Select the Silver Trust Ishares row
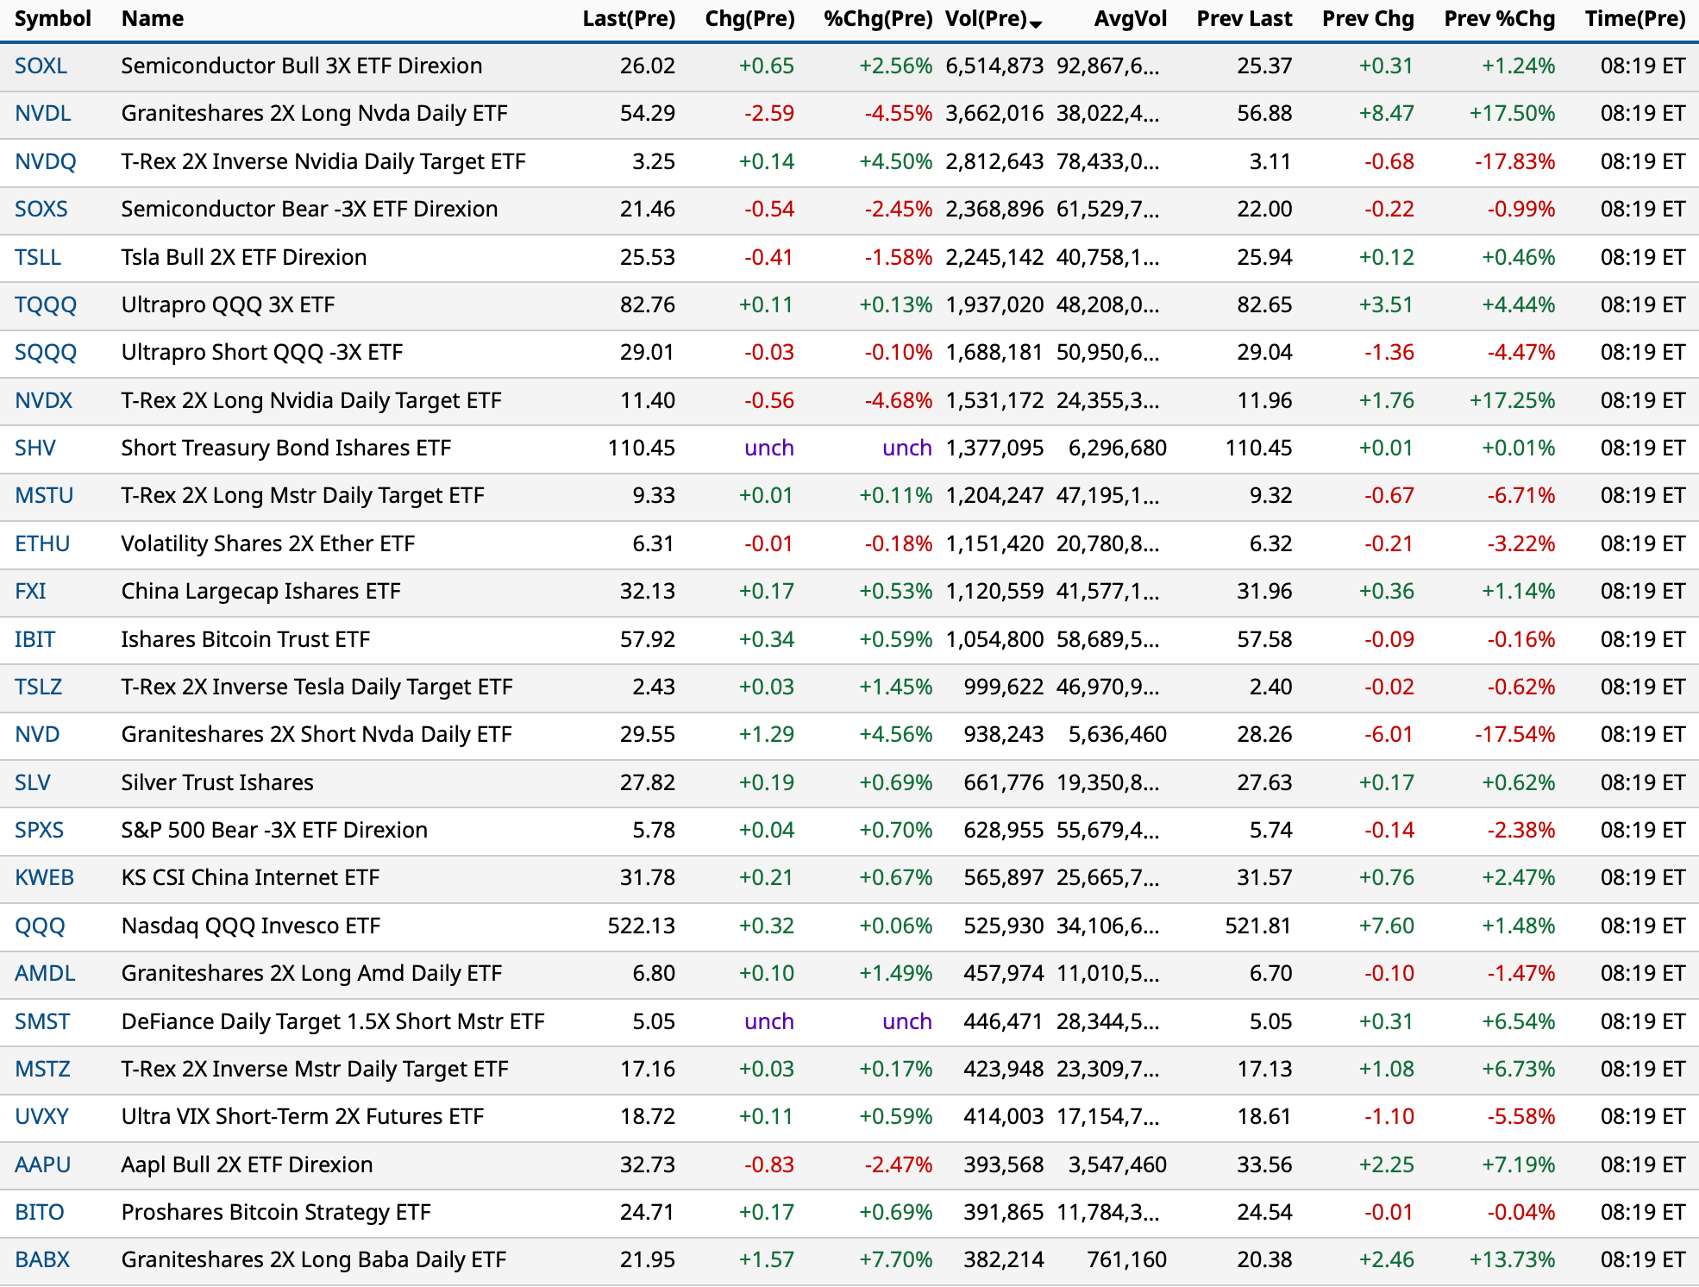The height and width of the screenshot is (1287, 1699). pyautogui.click(x=217, y=782)
